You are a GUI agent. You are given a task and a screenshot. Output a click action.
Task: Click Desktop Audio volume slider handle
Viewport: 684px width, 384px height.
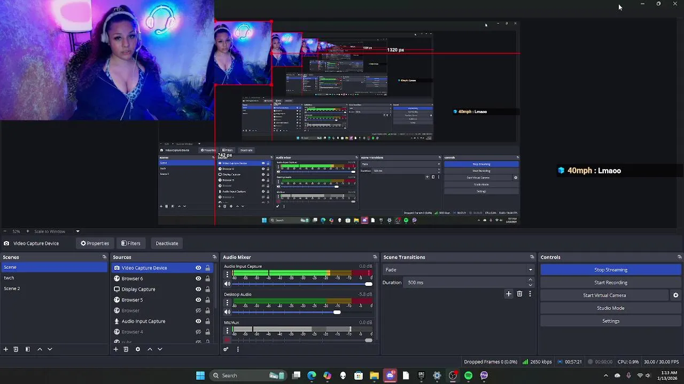(337, 312)
